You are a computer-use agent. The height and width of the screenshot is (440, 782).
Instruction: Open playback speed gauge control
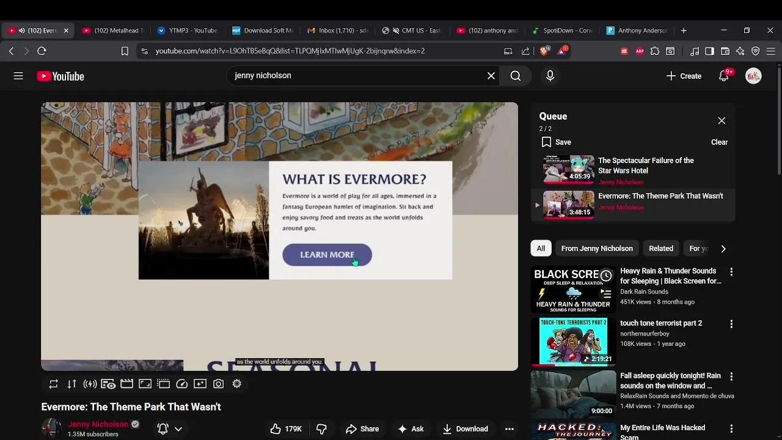[181, 384]
